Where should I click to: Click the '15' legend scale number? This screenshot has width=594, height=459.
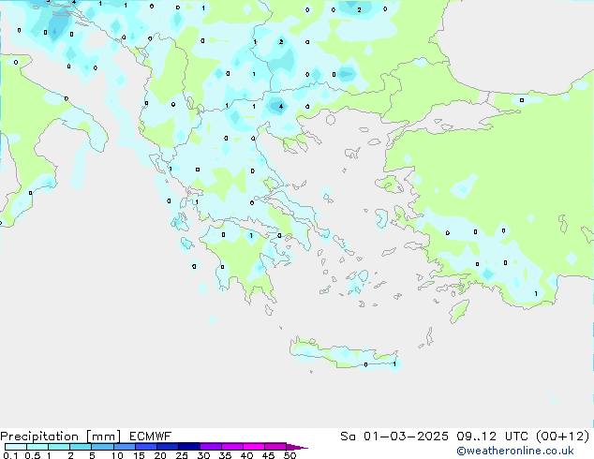pos(139,455)
